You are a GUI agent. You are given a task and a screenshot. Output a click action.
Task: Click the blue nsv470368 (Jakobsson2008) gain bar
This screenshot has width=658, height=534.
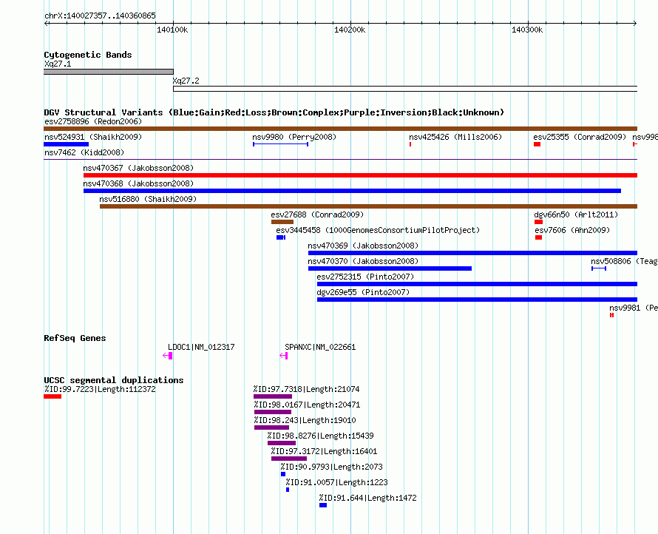pyautogui.click(x=352, y=191)
